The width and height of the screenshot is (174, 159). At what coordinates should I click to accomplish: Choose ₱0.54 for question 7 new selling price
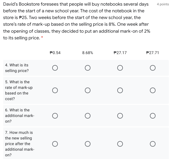click(x=55, y=144)
